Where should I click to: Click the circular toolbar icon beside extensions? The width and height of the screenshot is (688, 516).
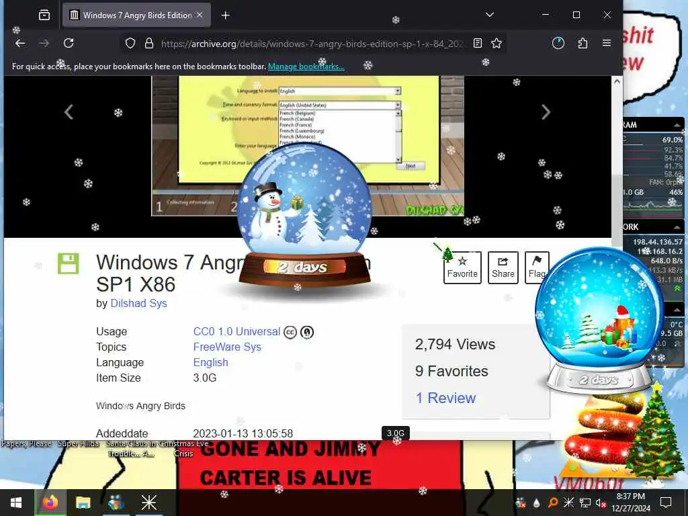558,43
